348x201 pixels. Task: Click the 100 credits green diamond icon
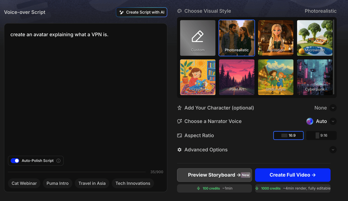pyautogui.click(x=198, y=188)
